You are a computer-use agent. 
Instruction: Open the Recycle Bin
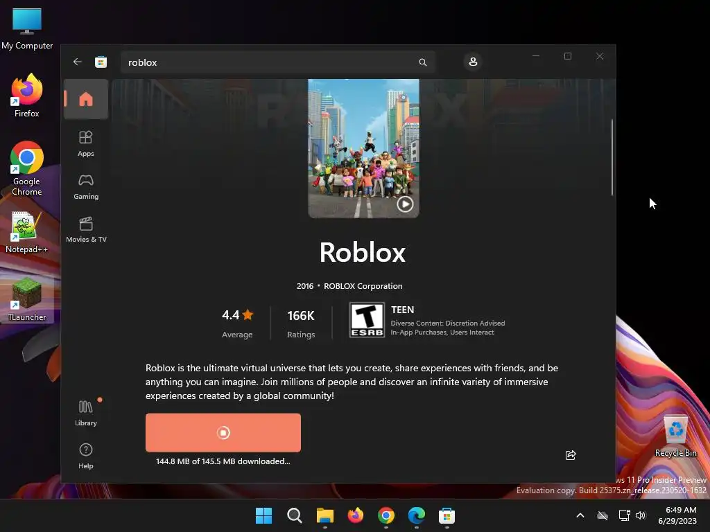675,436
